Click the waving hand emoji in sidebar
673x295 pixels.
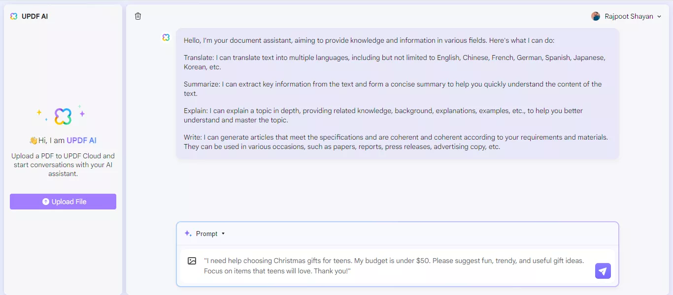tap(34, 141)
